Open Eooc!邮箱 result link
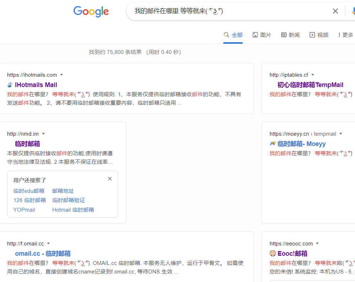The image size is (355, 282). [x=292, y=254]
